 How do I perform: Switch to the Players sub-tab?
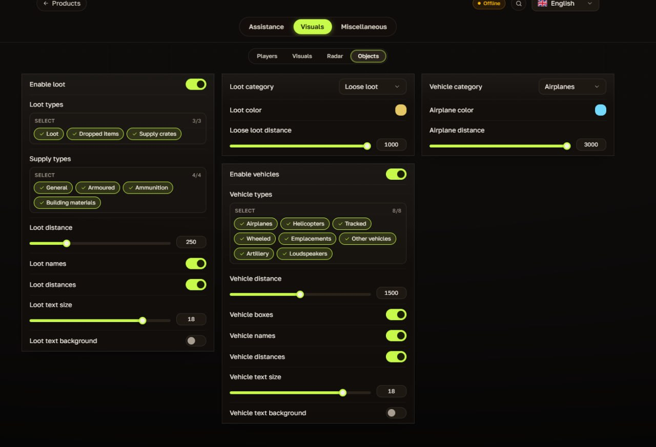[267, 56]
